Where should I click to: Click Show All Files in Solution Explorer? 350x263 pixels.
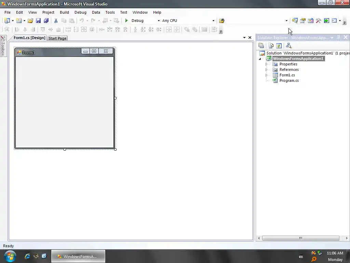coord(271,46)
